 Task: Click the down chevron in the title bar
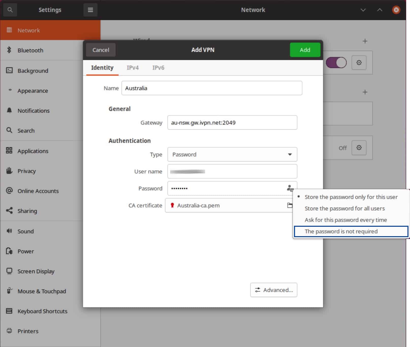[363, 10]
